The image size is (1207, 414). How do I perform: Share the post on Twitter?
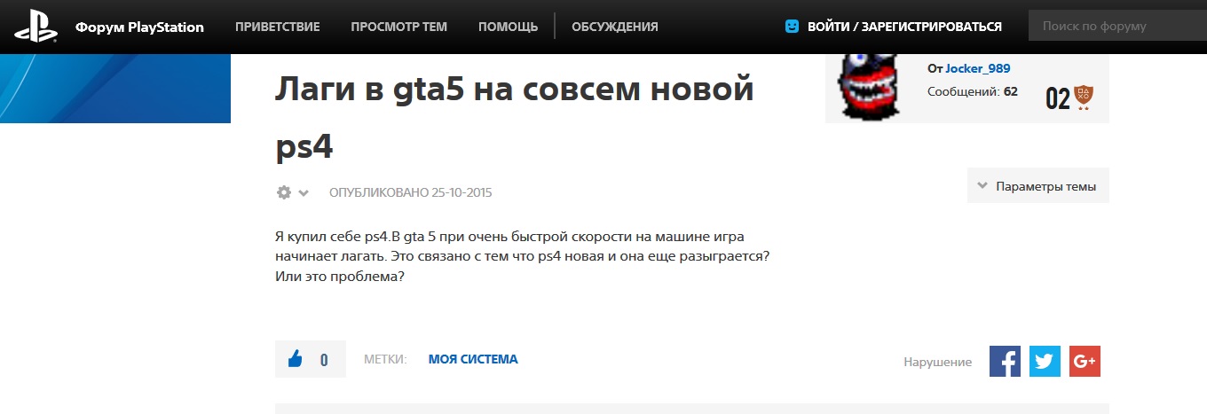1045,361
